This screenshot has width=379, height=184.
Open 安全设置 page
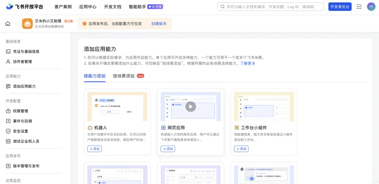coord(21,131)
